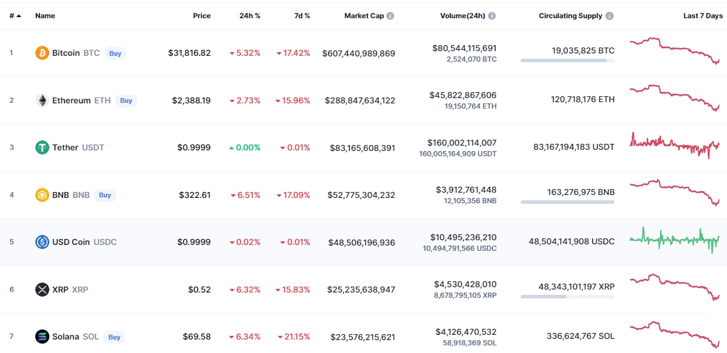Image resolution: width=727 pixels, height=353 pixels.
Task: Click BNB market cap $52,775,304,232
Action: (x=361, y=195)
